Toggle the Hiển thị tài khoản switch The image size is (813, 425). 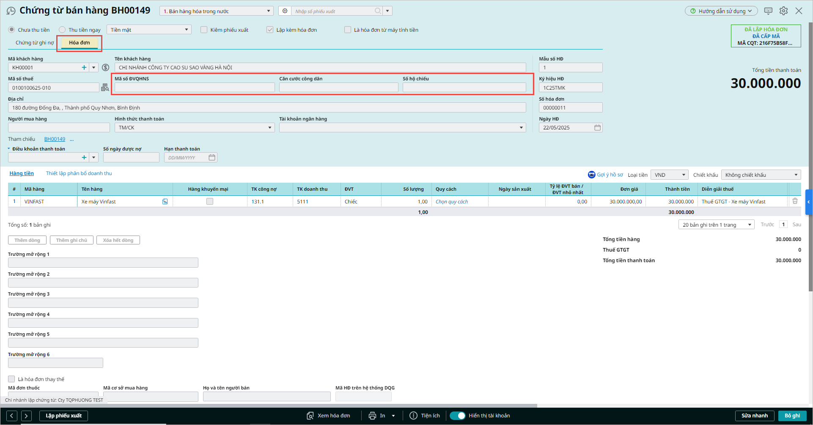click(x=457, y=416)
